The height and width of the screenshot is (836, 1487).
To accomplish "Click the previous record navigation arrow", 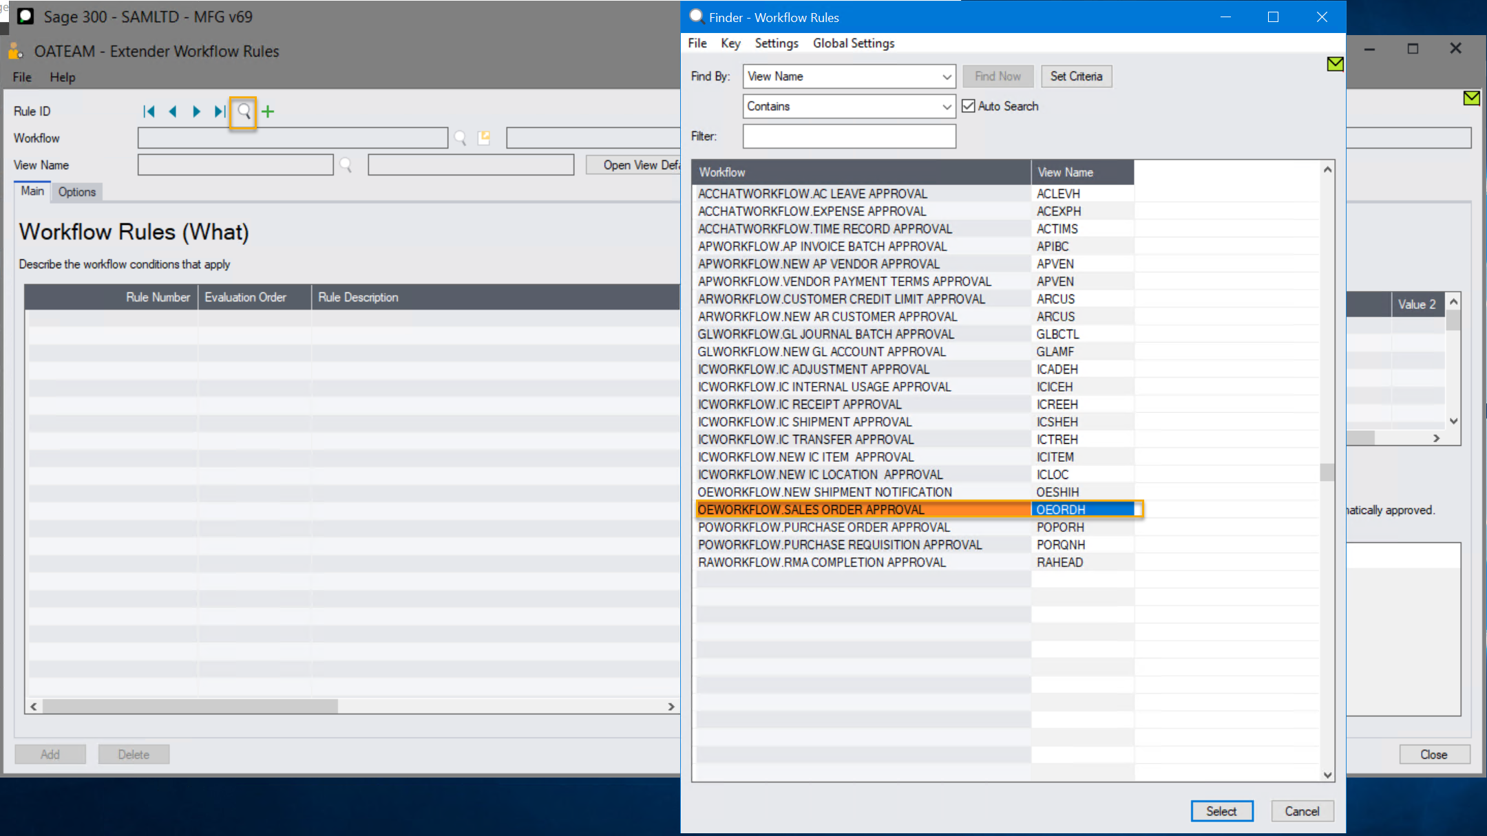I will point(173,111).
